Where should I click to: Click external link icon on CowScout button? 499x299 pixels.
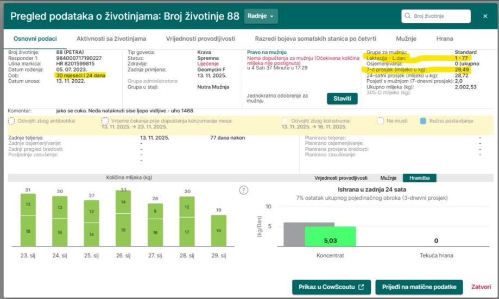361,287
